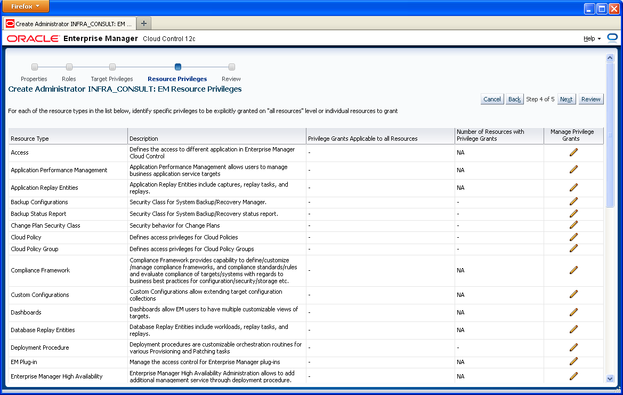Open the Help dropdown menu
Image resolution: width=623 pixels, height=395 pixels.
click(592, 38)
